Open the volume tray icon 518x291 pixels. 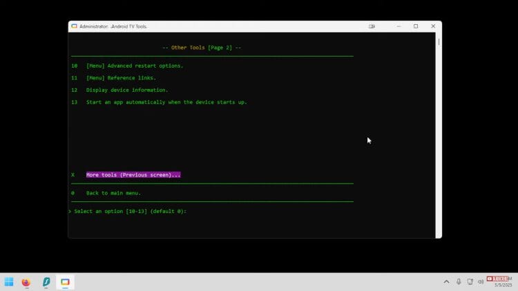click(481, 282)
